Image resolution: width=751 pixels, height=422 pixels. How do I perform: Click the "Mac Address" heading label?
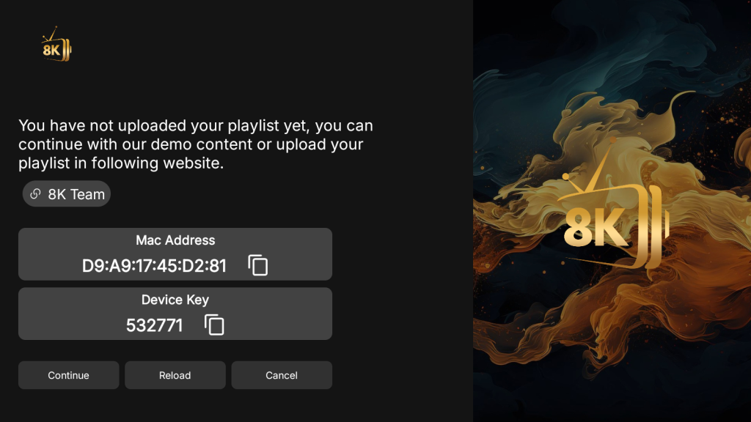pyautogui.click(x=175, y=240)
